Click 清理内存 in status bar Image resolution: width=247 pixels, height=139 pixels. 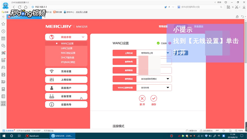(x=191, y=131)
